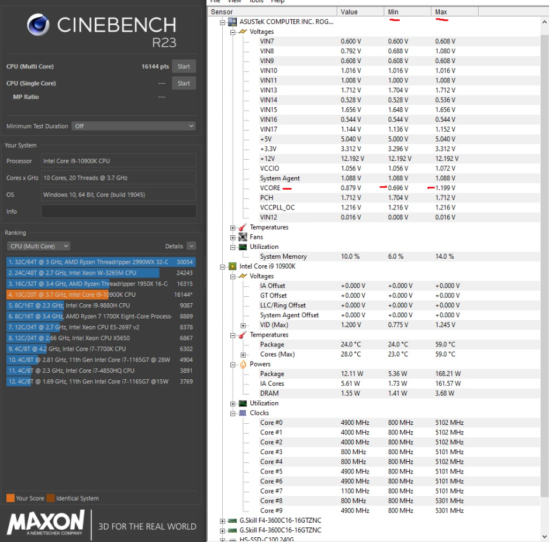Click the Intel Core i9 10900K chip icon
Screen dimensions: 549x542
(232, 266)
